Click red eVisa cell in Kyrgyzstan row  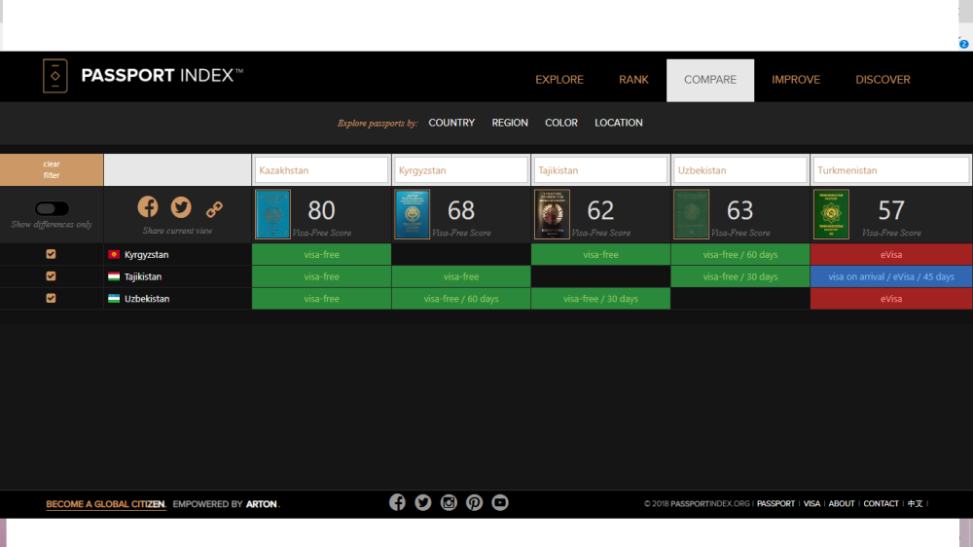tap(891, 255)
